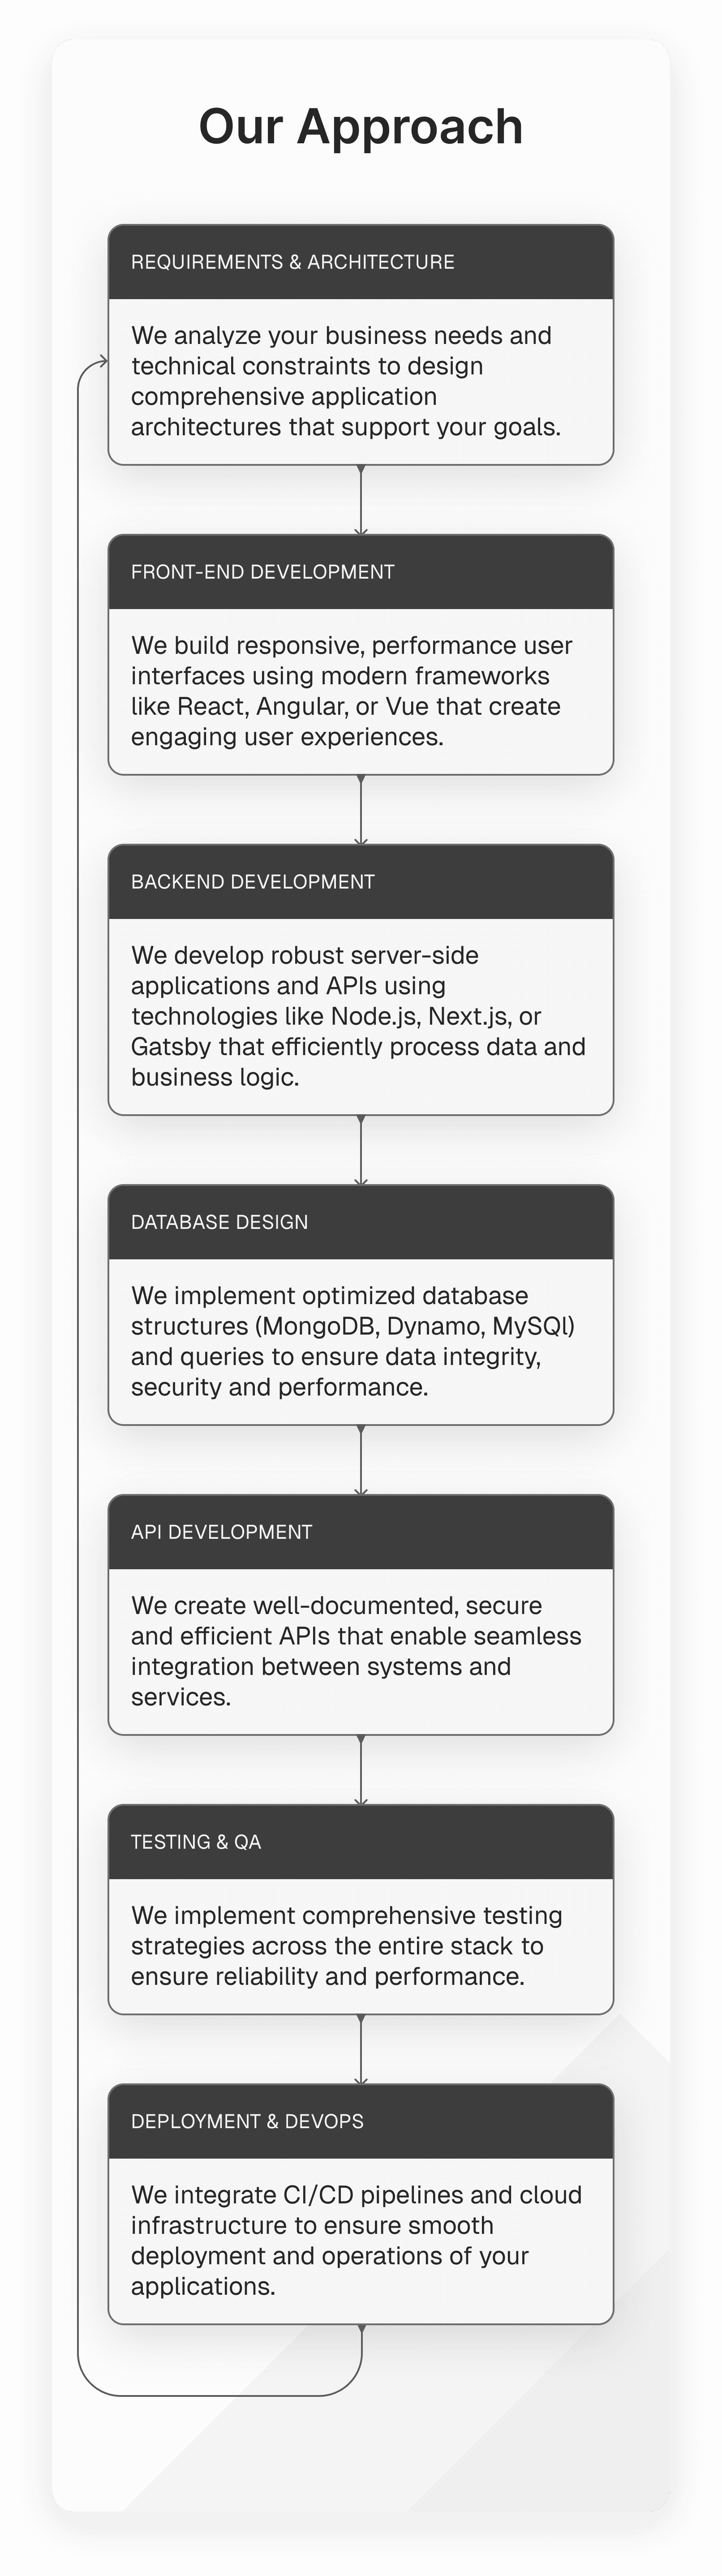Click the Front-End Development header bar

point(360,572)
